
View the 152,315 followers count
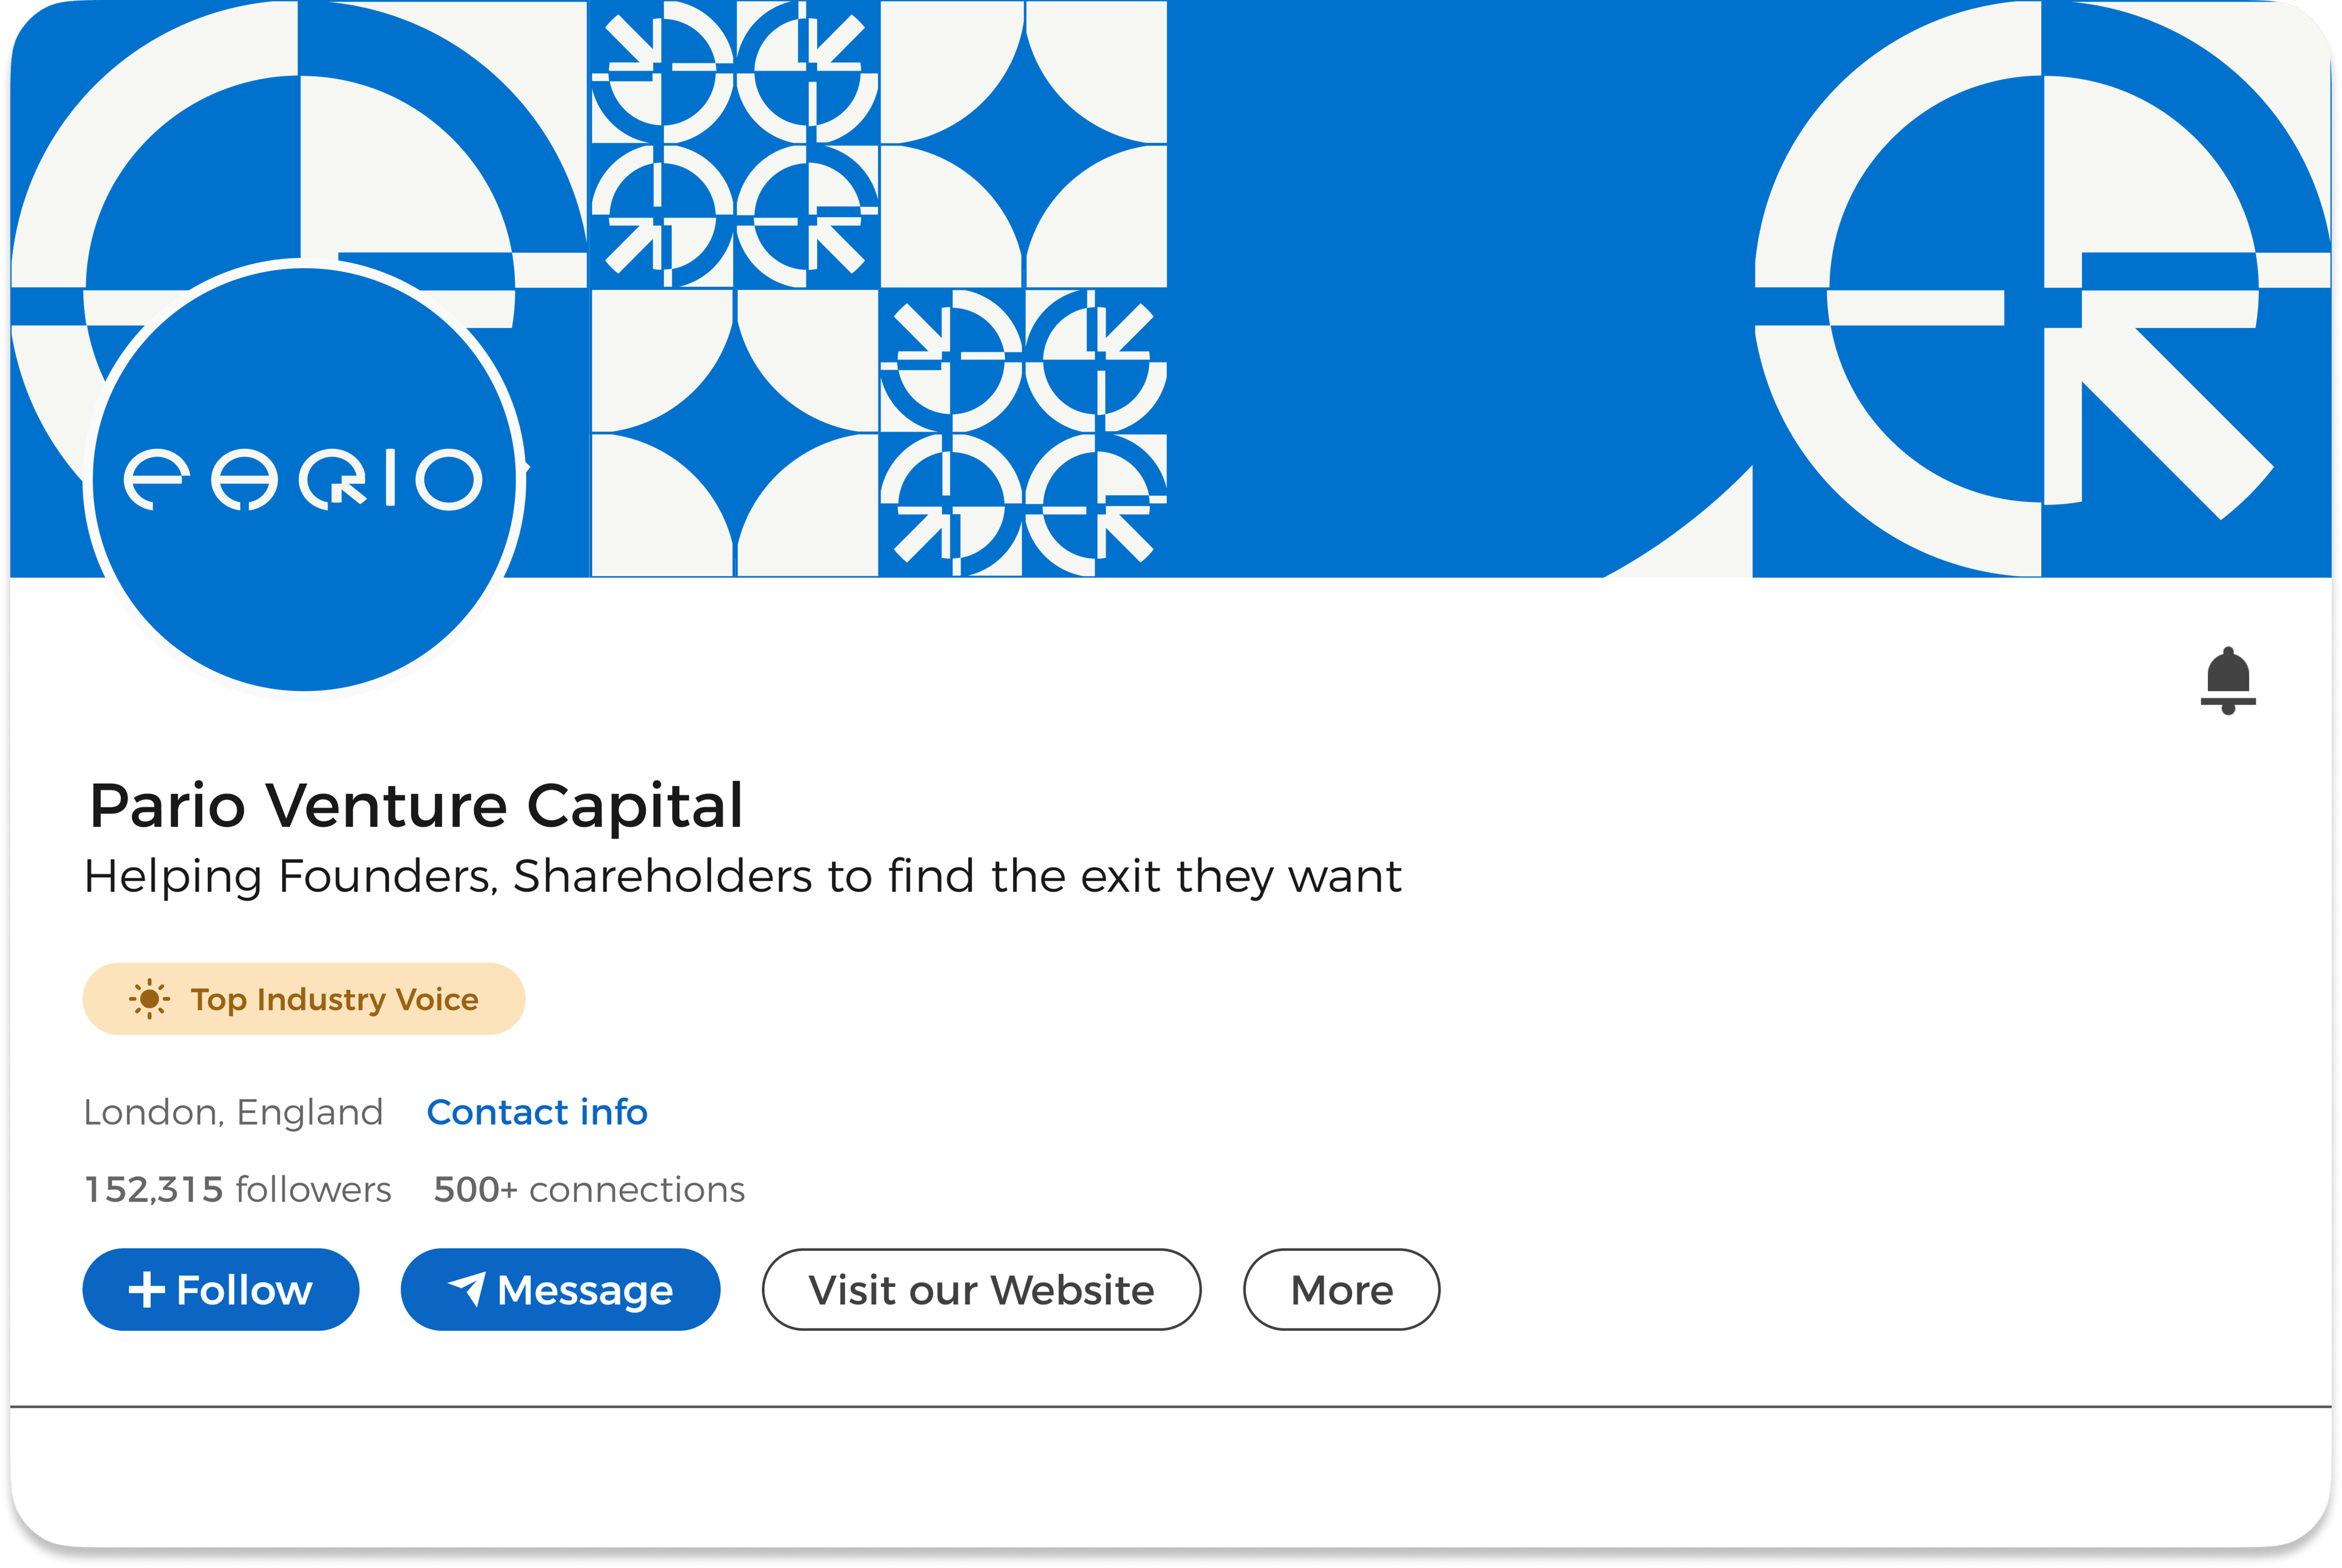pos(238,1189)
